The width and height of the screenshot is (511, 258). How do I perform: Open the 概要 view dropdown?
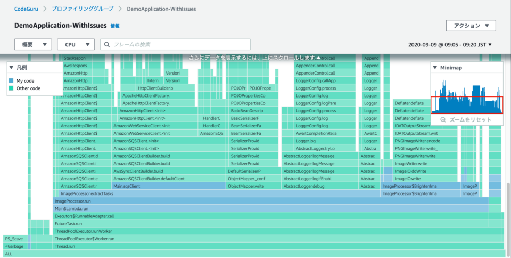33,45
